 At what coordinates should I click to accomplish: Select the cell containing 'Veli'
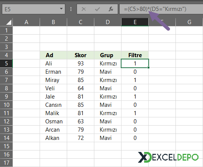[53, 88]
